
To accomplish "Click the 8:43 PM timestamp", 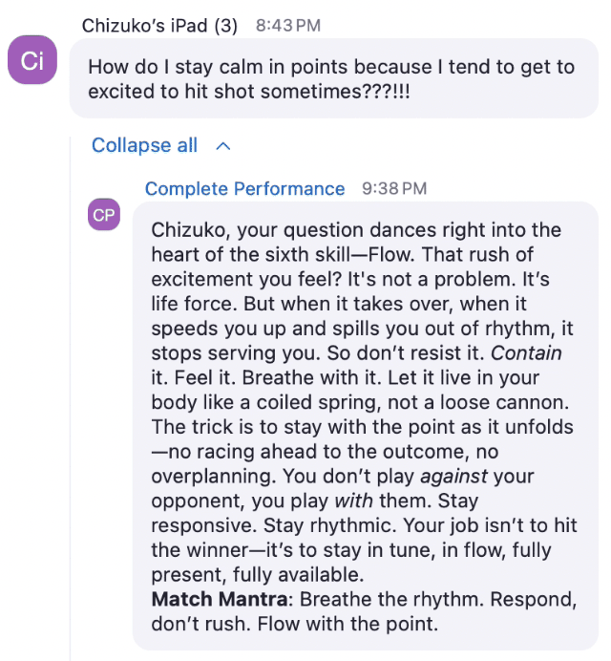I will coord(288,26).
